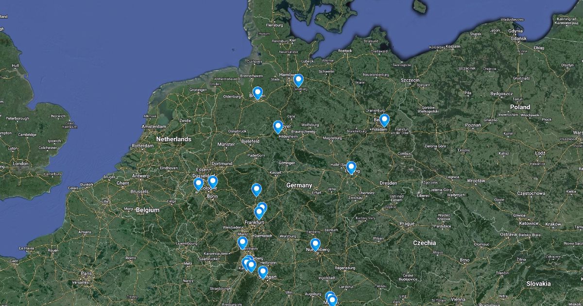The height and width of the screenshot is (306, 583).
Task: Select the Stuttgart location pin
Action: [x=263, y=272]
